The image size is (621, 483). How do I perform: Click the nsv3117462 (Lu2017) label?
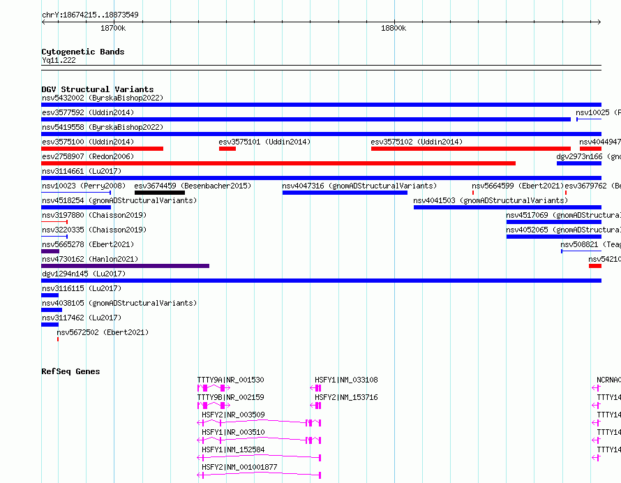point(82,318)
